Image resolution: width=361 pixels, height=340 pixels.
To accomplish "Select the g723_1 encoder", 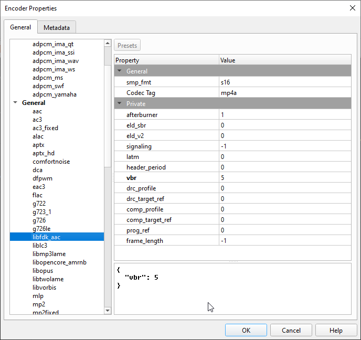I will pyautogui.click(x=42, y=212).
